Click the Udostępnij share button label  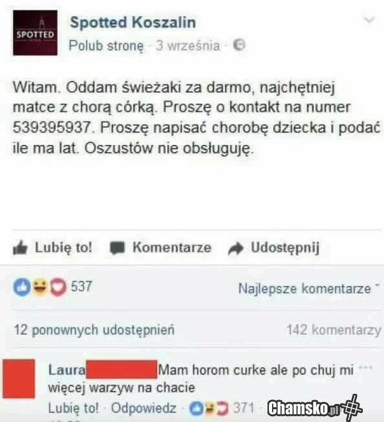285,248
